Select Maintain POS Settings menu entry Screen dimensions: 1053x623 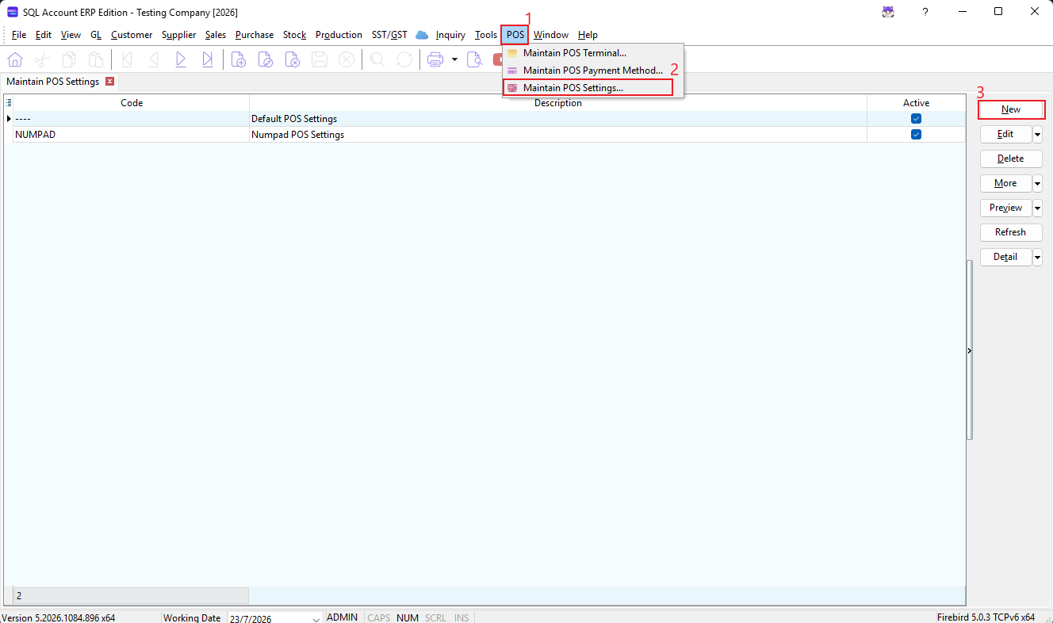(588, 88)
